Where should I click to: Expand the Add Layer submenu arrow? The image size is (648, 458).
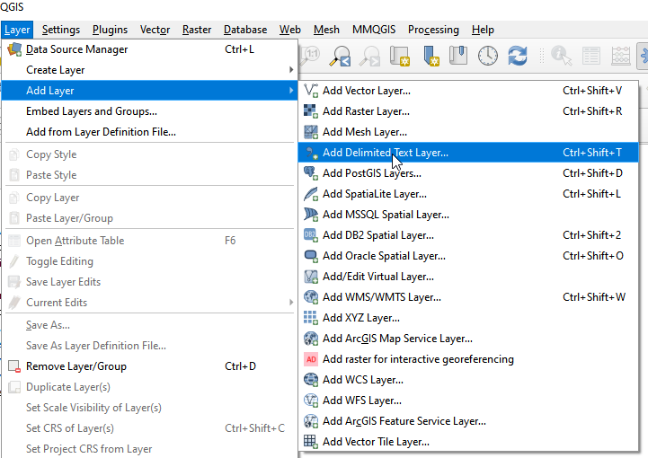pos(291,91)
